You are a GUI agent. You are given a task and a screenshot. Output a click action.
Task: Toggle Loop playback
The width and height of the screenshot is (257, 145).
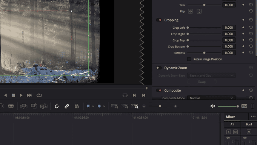tap(39, 95)
